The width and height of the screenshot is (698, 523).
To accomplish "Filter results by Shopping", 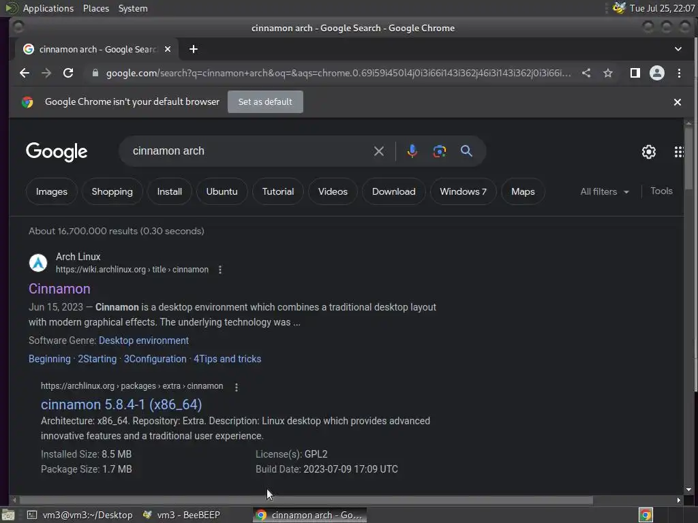I will [112, 191].
